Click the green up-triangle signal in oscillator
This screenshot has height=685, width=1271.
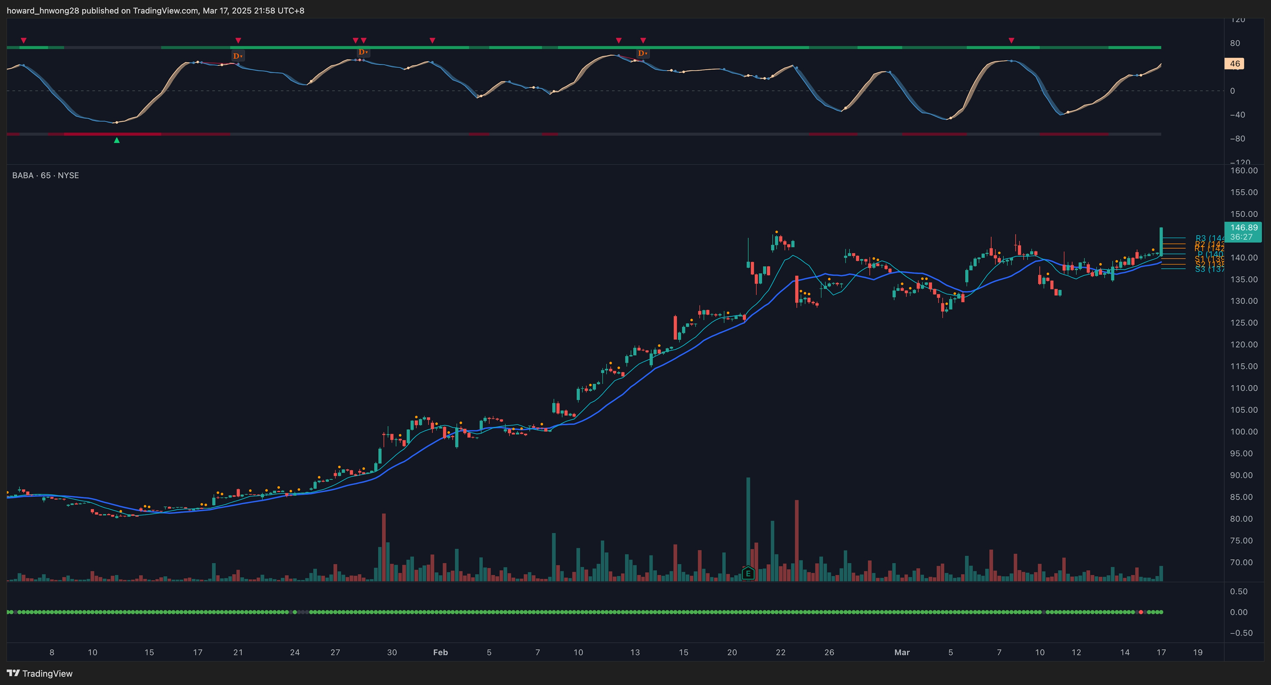(x=117, y=141)
